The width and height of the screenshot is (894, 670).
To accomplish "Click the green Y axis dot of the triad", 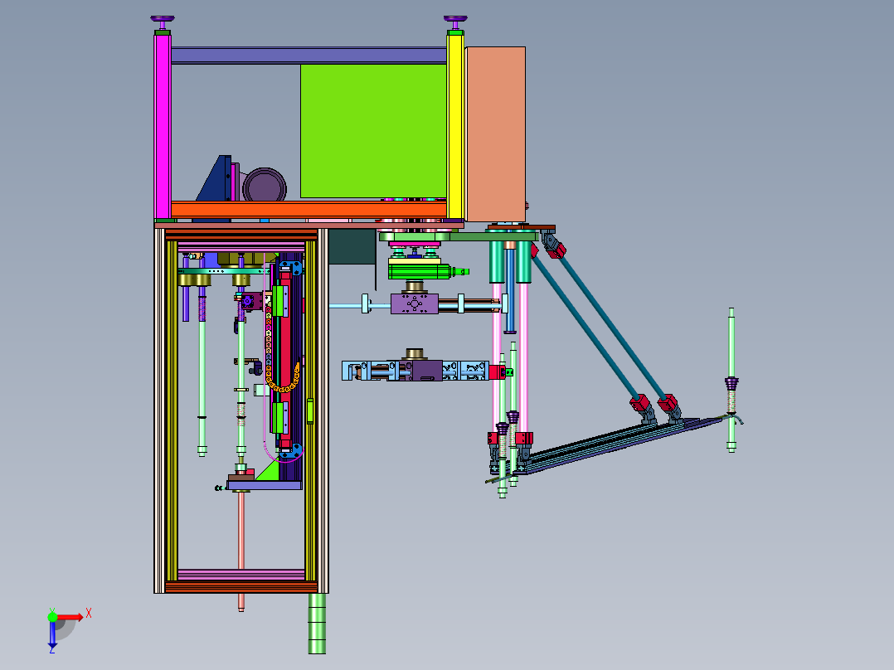I will click(x=52, y=616).
